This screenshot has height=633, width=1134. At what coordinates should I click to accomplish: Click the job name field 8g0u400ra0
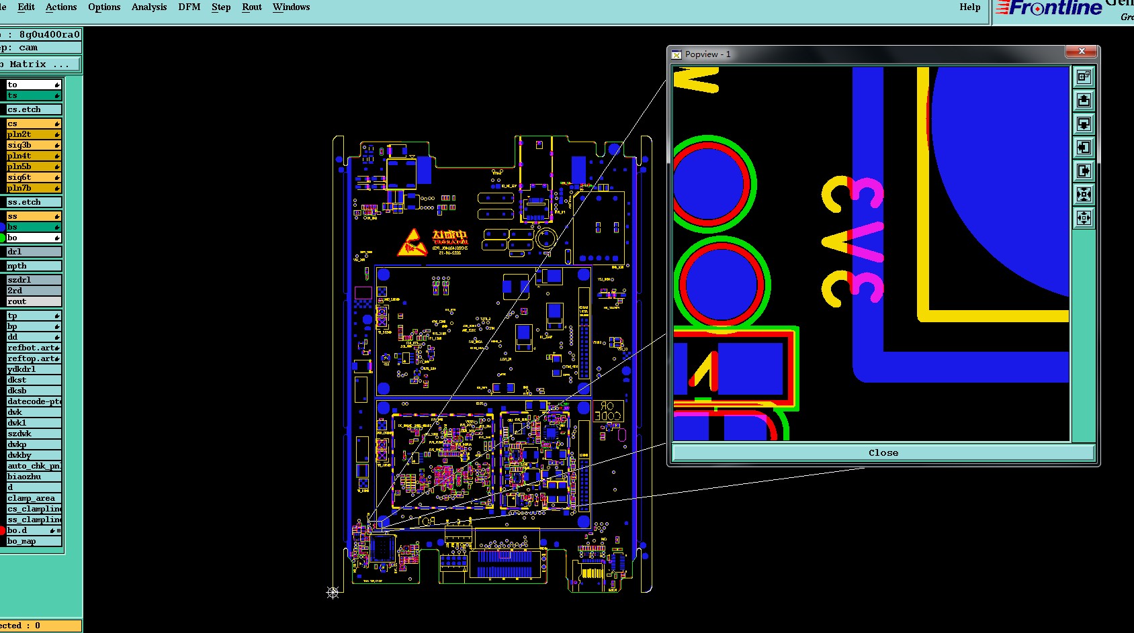coord(40,34)
